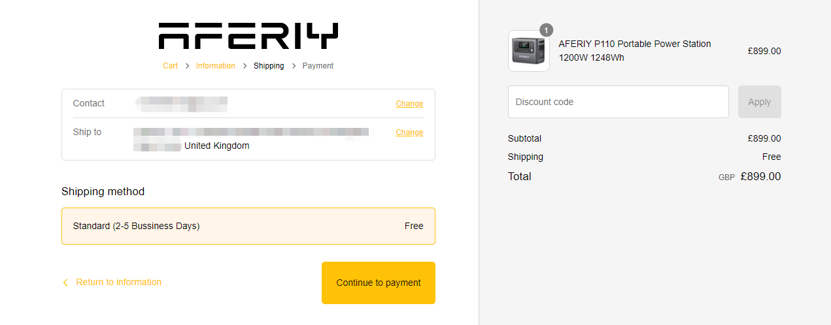
Task: Open the Information breadcrumb step
Action: [216, 66]
